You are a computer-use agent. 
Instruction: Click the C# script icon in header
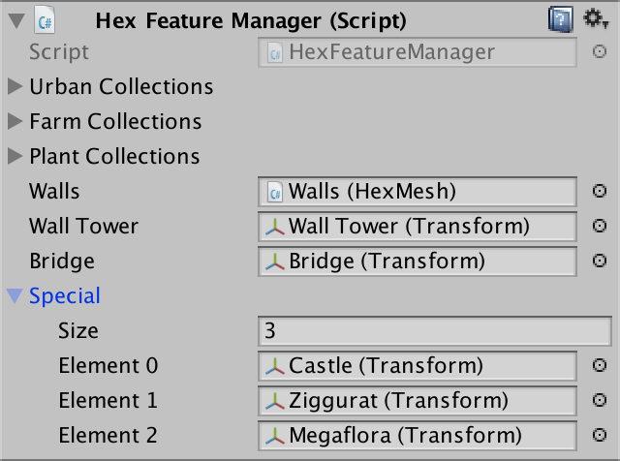point(44,18)
